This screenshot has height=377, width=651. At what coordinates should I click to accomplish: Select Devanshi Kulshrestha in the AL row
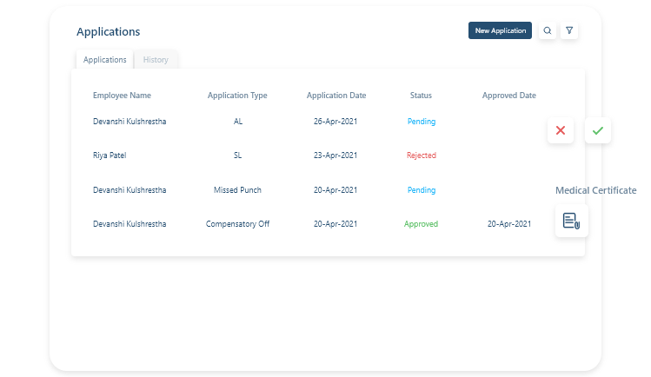click(x=130, y=122)
